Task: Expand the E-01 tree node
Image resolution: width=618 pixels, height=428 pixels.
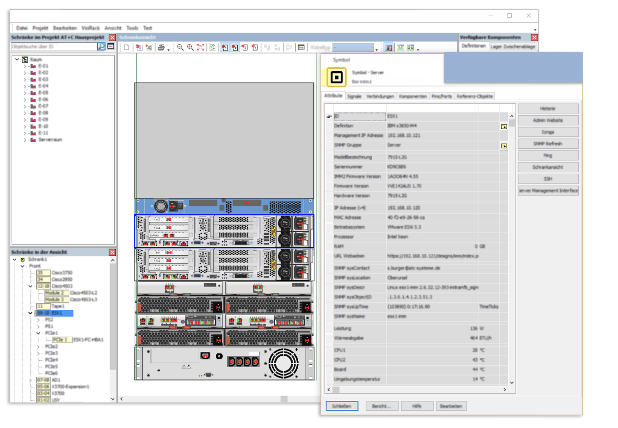Action: 25,66
